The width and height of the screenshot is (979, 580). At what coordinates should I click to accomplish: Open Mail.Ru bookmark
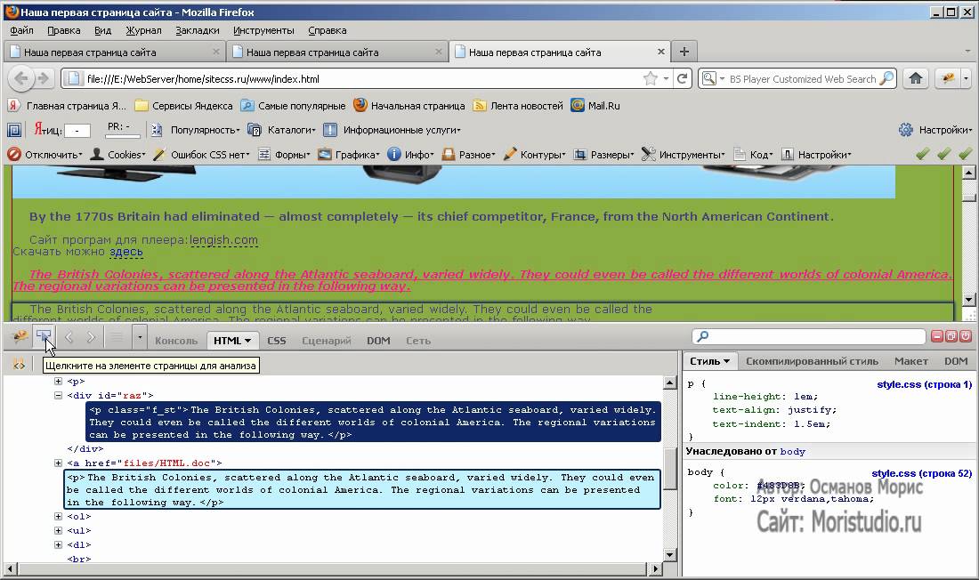point(595,106)
